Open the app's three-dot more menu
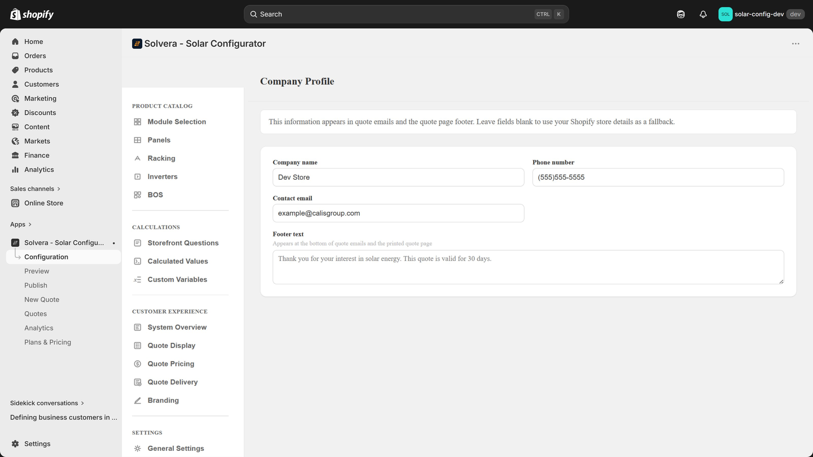 (x=796, y=44)
